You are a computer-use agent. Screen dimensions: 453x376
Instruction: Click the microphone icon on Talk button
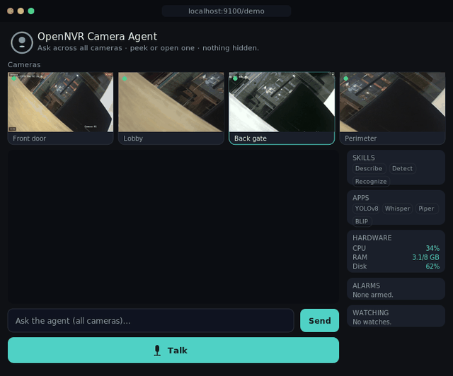coord(157,351)
